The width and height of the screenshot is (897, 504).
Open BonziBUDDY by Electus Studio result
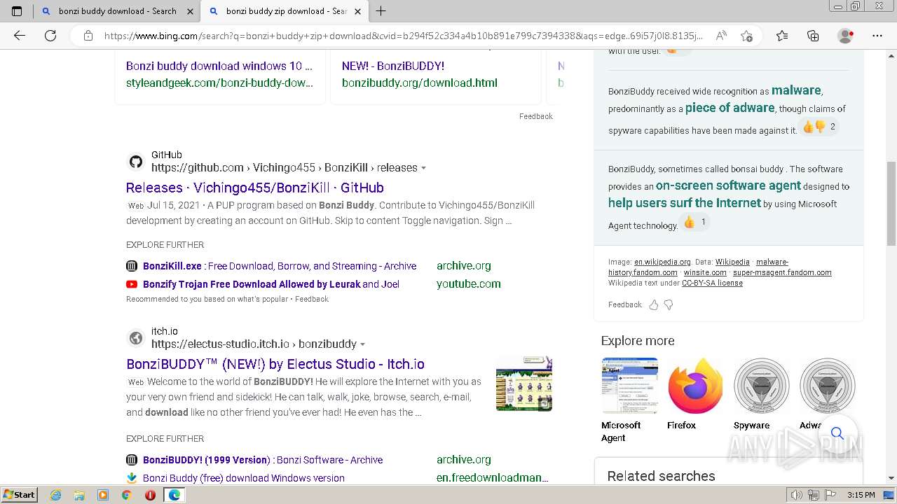click(x=275, y=364)
